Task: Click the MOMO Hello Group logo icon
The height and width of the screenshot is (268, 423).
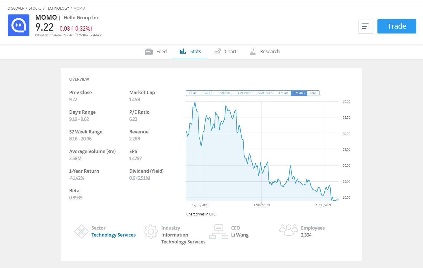Action: point(18,25)
